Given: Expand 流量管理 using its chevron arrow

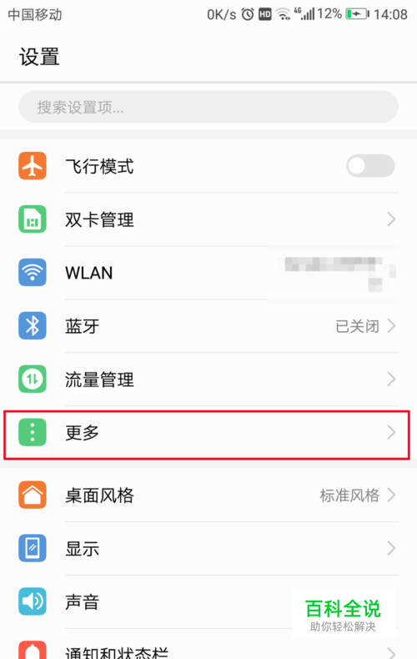Looking at the screenshot, I should (391, 379).
